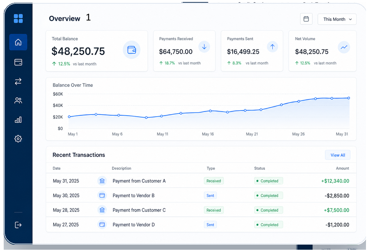The height and width of the screenshot is (250, 368).
Task: Click the -$2,850.00 amount
Action: (337, 196)
